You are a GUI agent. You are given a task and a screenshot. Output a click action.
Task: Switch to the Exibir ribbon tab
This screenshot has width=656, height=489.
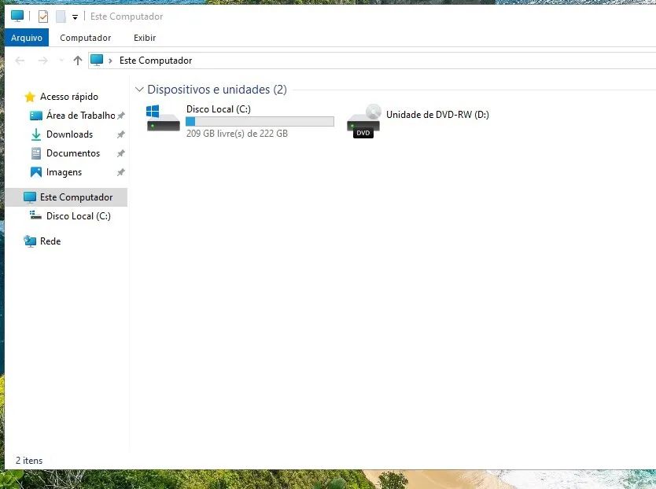145,38
